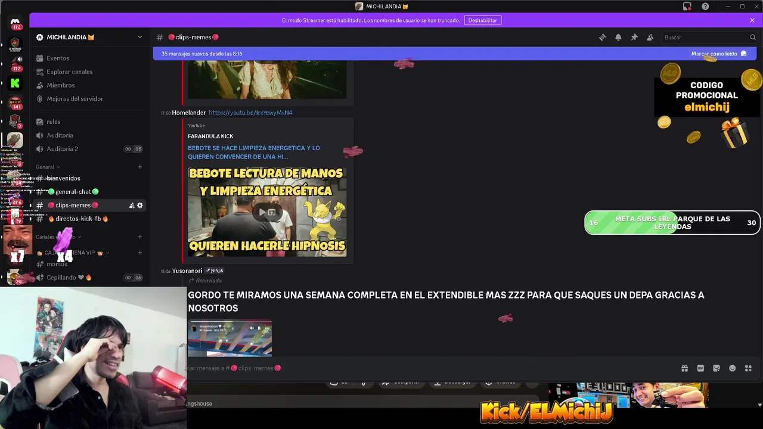Image resolution: width=763 pixels, height=429 pixels.
Task: Click the search magnifier icon
Action: (753, 37)
